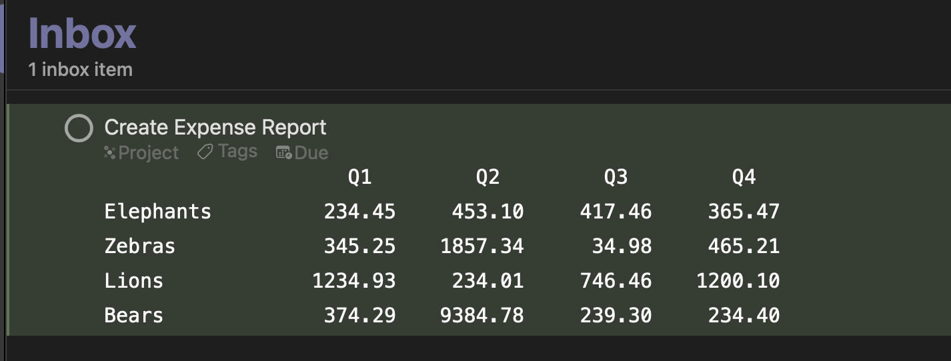
Task: Place cursor on Lions row label
Action: [x=134, y=281]
